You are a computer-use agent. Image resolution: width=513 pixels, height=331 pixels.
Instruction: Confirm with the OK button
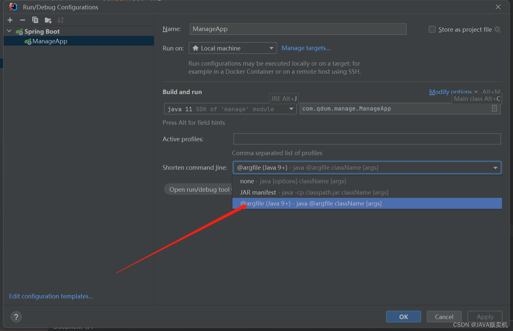[x=403, y=317]
